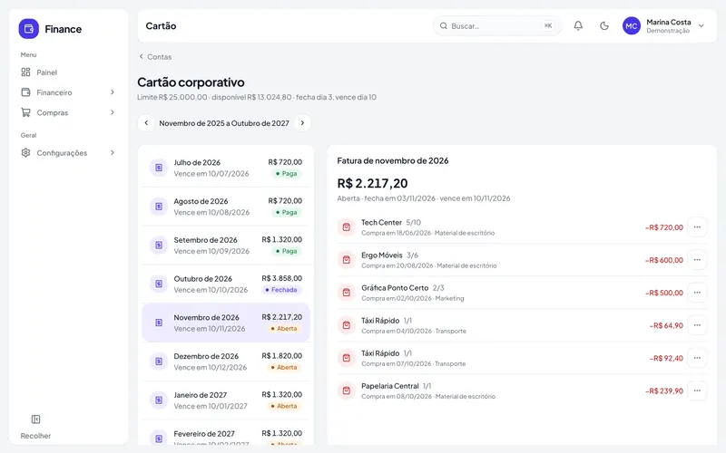Expand Configurações submenu chevron
Screen dimensions: 726x453
[x=112, y=152]
